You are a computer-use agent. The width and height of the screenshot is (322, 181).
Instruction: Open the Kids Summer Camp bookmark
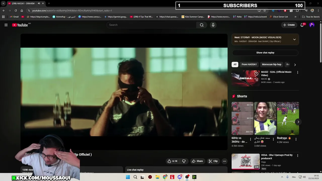click(x=193, y=17)
